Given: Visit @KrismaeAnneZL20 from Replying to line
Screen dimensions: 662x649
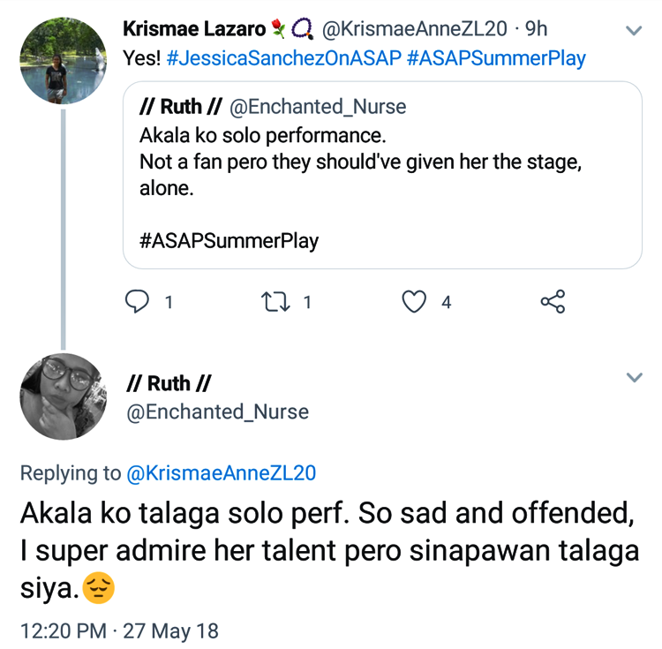Looking at the screenshot, I should [221, 473].
